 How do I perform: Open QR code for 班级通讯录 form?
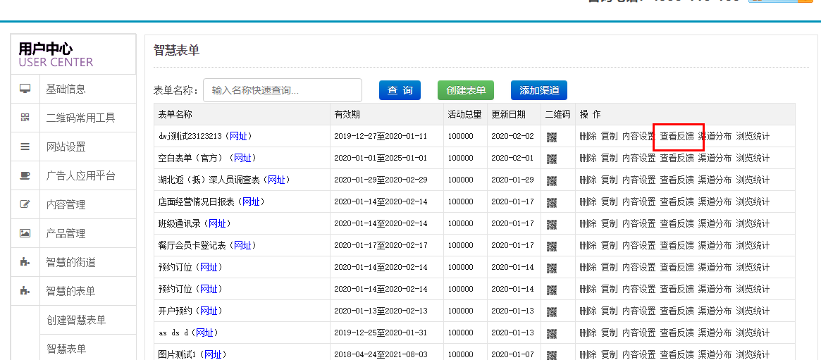tap(552, 224)
